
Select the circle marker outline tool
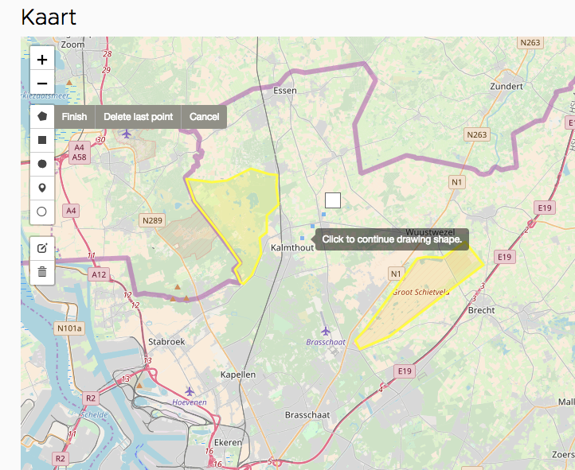42,212
